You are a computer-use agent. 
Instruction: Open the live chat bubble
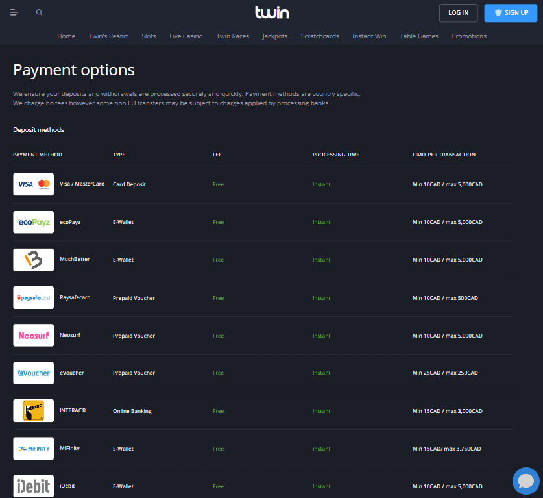pos(525,481)
